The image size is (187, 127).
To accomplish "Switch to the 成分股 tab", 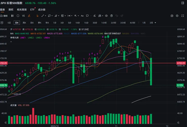I will [x=41, y=10].
